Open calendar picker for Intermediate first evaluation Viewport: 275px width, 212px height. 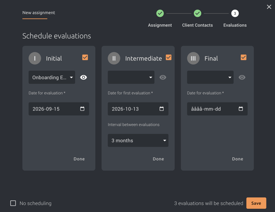(x=162, y=109)
